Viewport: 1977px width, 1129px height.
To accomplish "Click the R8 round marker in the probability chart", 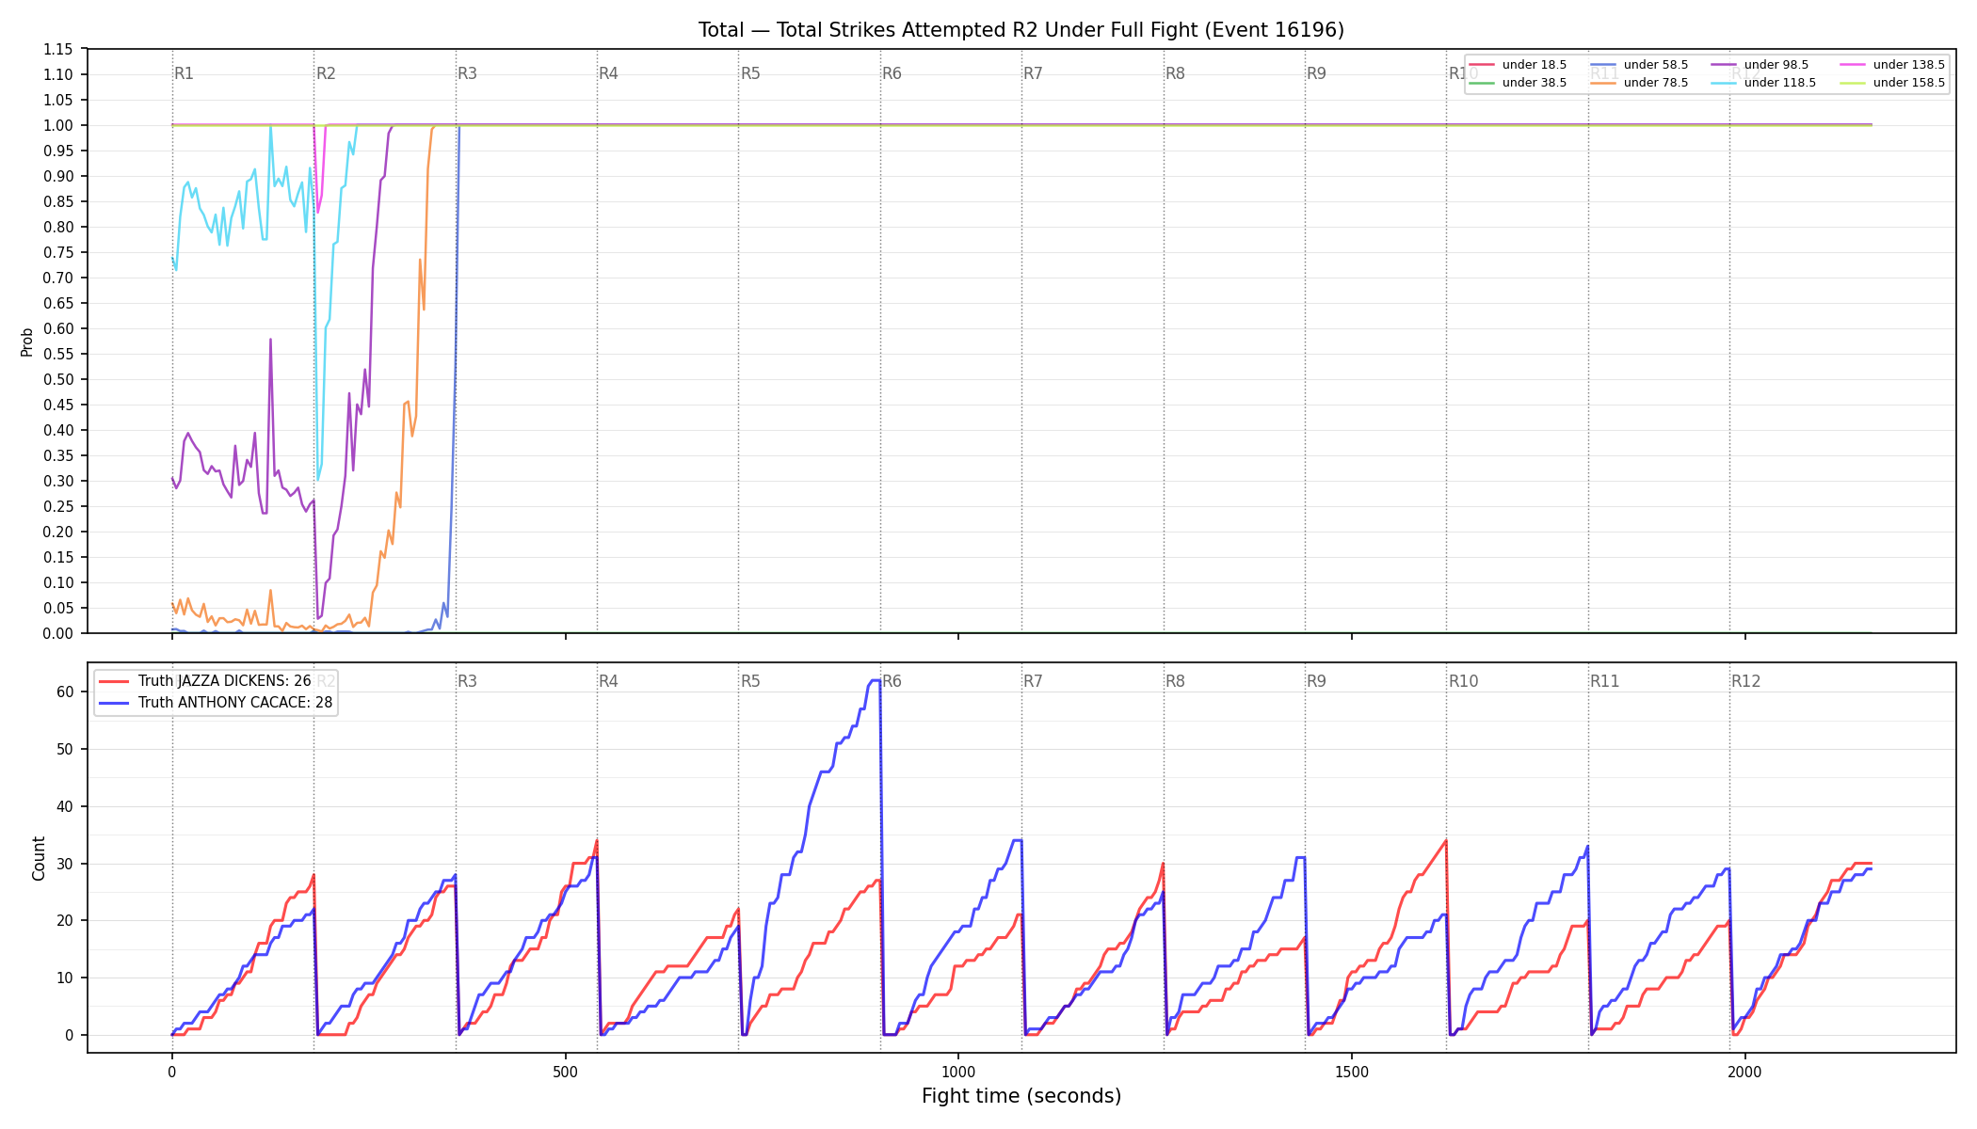I will pos(1176,73).
